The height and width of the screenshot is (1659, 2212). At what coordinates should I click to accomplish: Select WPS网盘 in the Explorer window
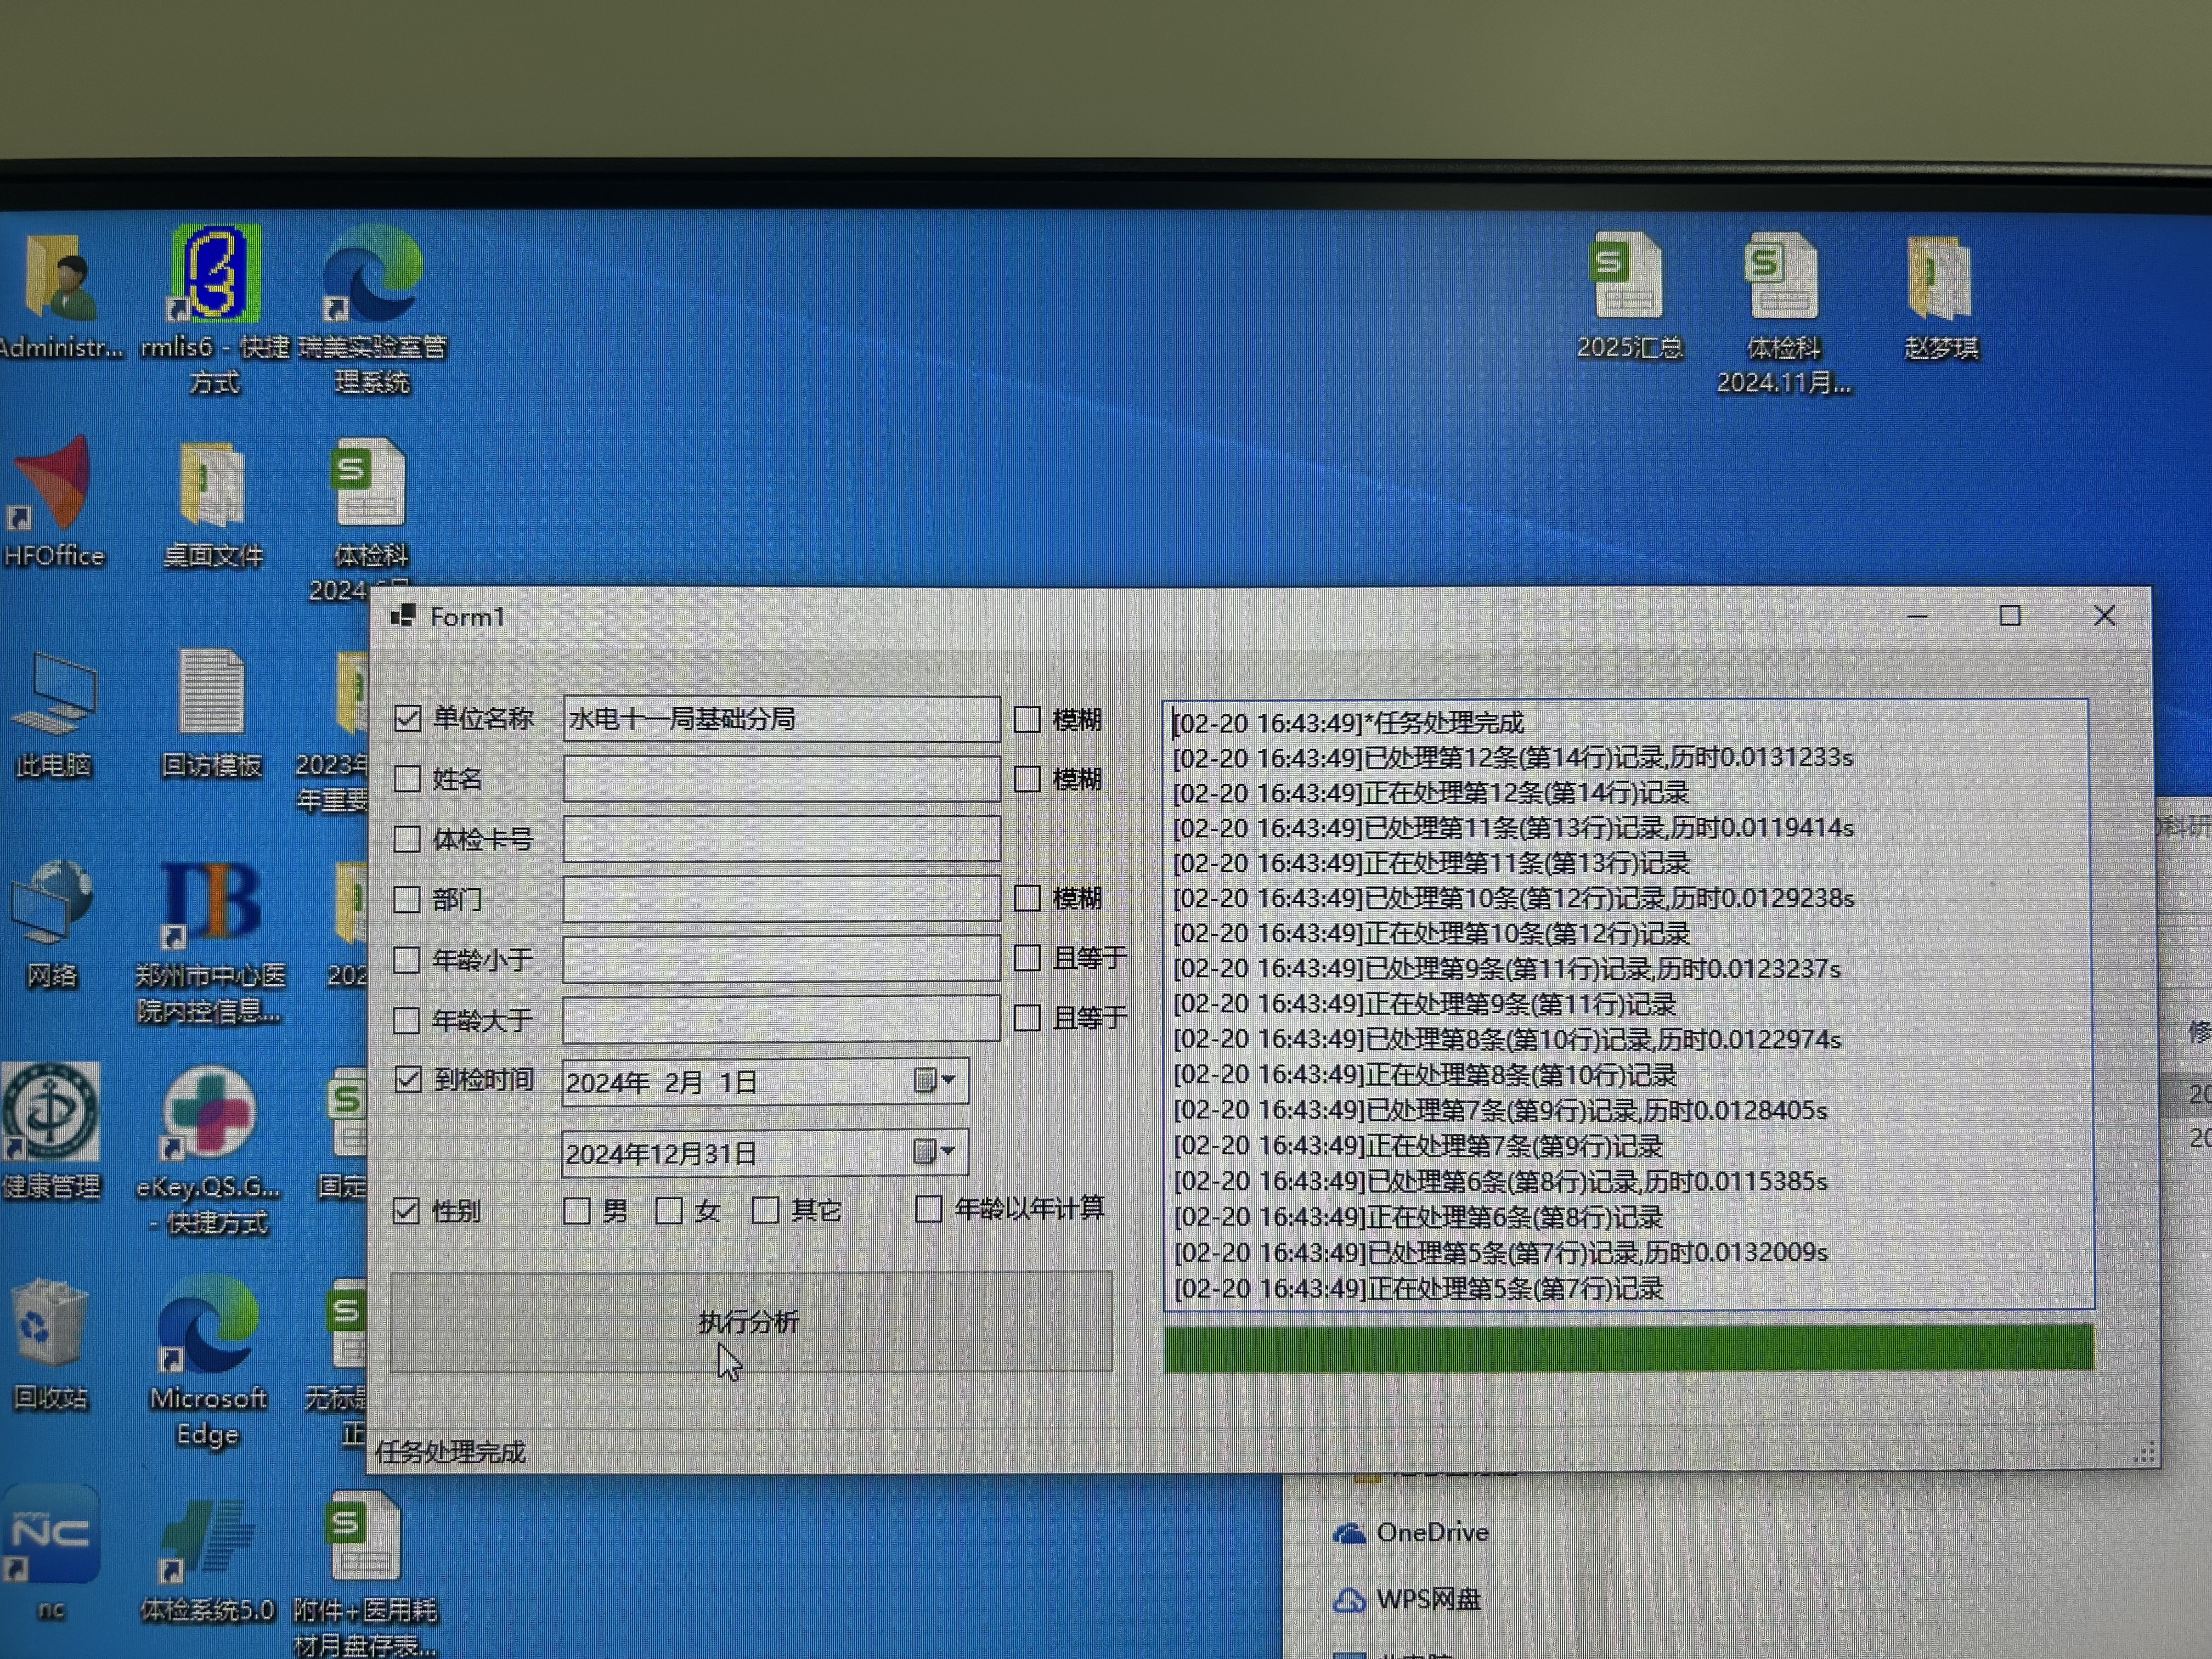[1407, 1599]
